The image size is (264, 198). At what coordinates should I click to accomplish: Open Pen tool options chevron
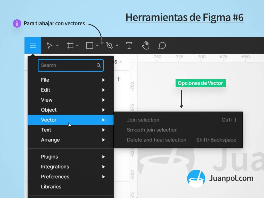click(117, 45)
